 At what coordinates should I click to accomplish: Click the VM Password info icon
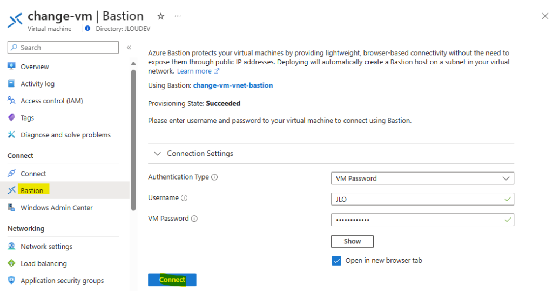(194, 219)
